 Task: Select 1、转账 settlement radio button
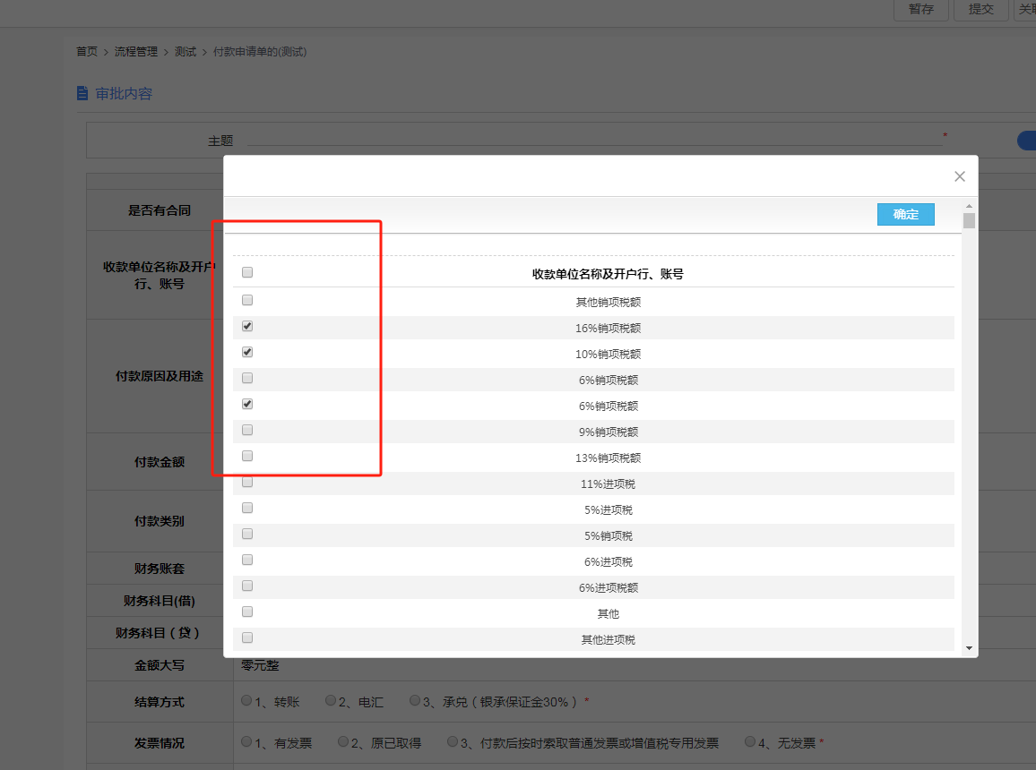(x=246, y=701)
